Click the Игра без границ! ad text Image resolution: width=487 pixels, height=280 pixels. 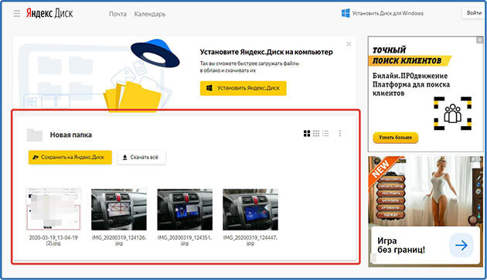[x=401, y=245]
